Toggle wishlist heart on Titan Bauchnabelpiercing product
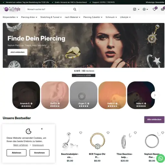This screenshot has height=165, width=165. tap(135, 133)
